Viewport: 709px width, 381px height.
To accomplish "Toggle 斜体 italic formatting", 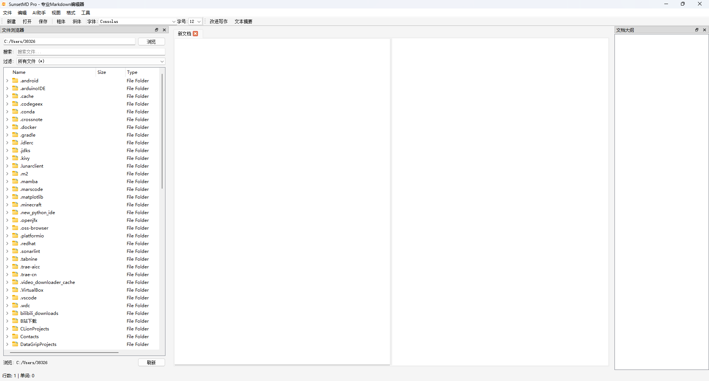I will (77, 21).
